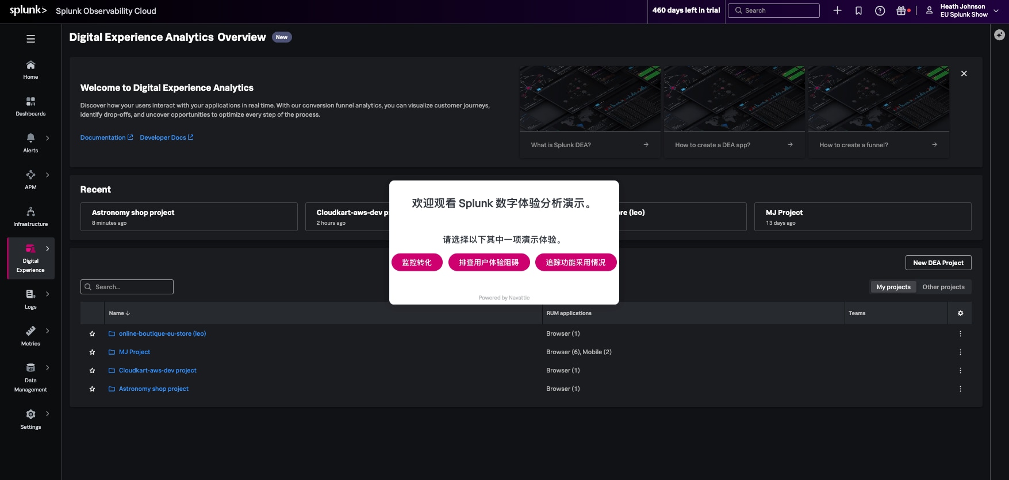Click the New DEA Project button
This screenshot has height=480, width=1009.
point(938,263)
